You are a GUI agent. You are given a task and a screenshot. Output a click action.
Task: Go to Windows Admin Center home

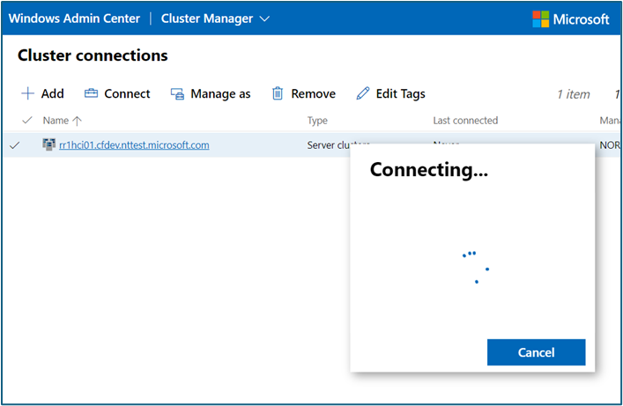pos(74,18)
